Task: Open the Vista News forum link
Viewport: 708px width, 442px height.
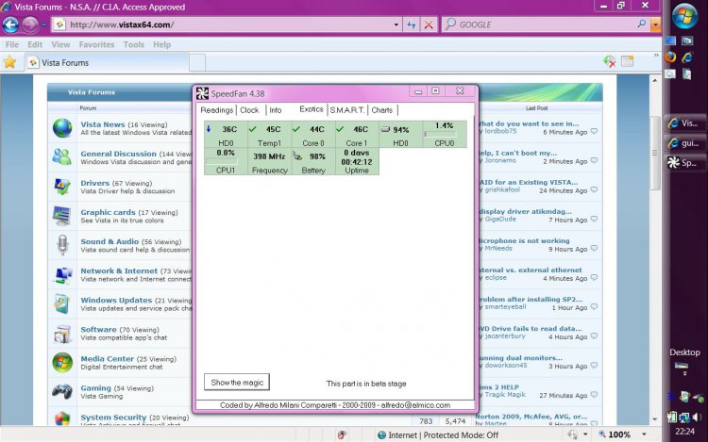Action: click(x=103, y=124)
